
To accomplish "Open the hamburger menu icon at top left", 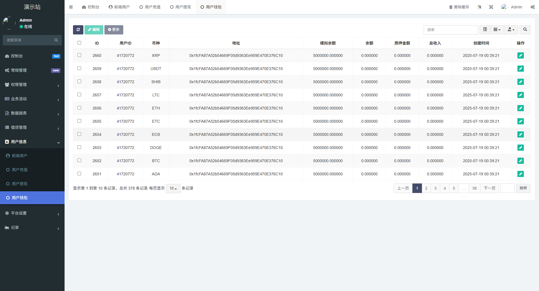I will click(71, 7).
